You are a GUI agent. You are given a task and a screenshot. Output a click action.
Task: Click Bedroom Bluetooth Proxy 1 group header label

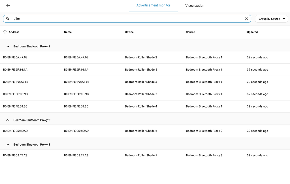pos(32,47)
